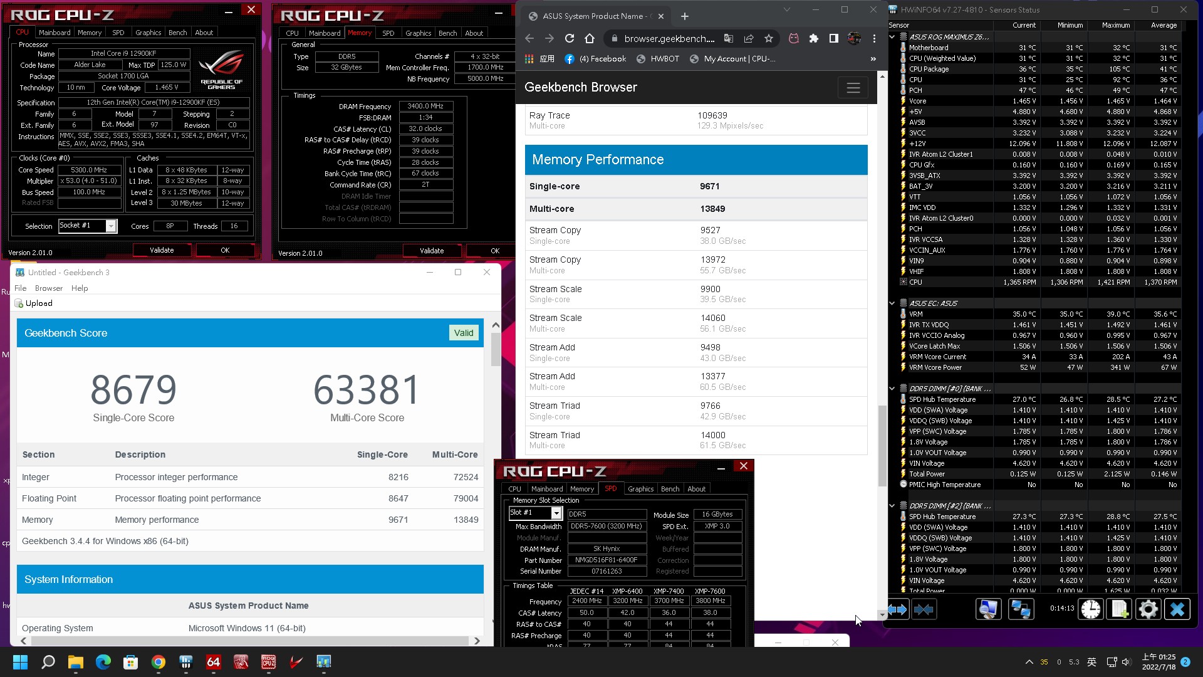Screen dimensions: 1203x677
Task: Open Windows Start menu
Action: coord(20,662)
